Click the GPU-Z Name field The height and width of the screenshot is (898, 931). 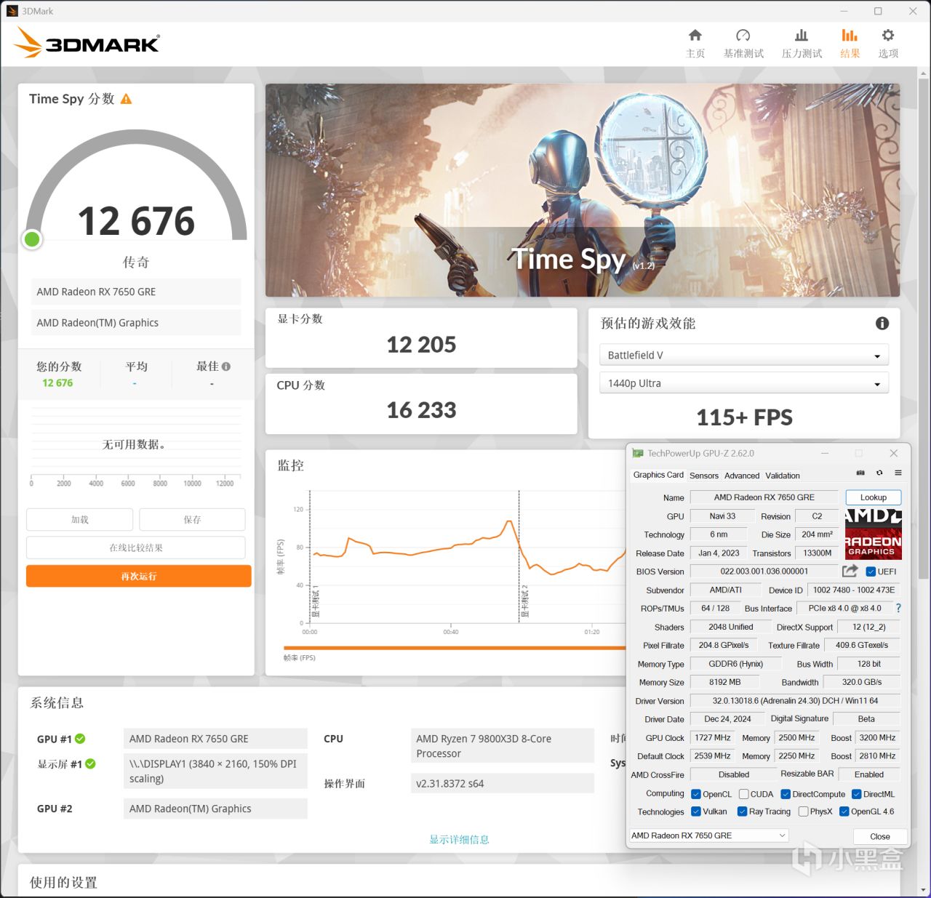(764, 497)
